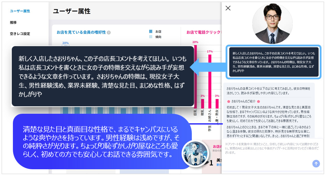This screenshot has width=325, height=175.
Task: Click the お店を見ている会員の嗜好性 chart title
Action: pos(81,32)
